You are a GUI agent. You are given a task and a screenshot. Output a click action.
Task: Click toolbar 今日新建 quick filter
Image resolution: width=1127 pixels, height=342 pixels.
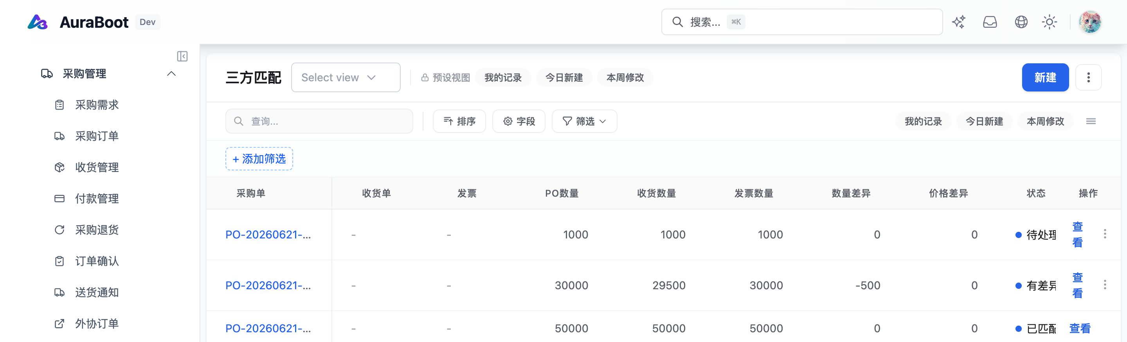click(x=985, y=121)
